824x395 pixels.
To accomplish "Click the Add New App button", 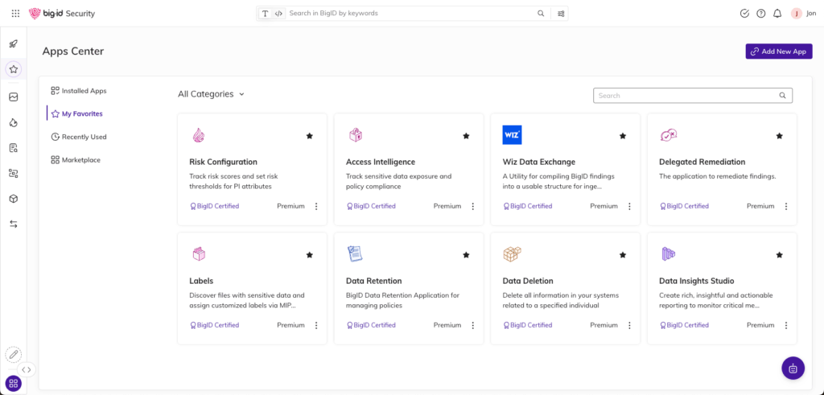I will click(778, 51).
